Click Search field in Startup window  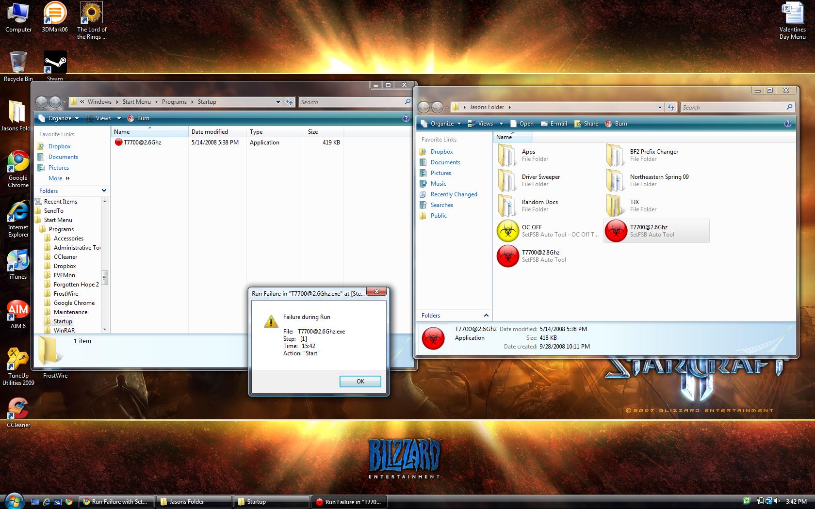[x=355, y=102]
